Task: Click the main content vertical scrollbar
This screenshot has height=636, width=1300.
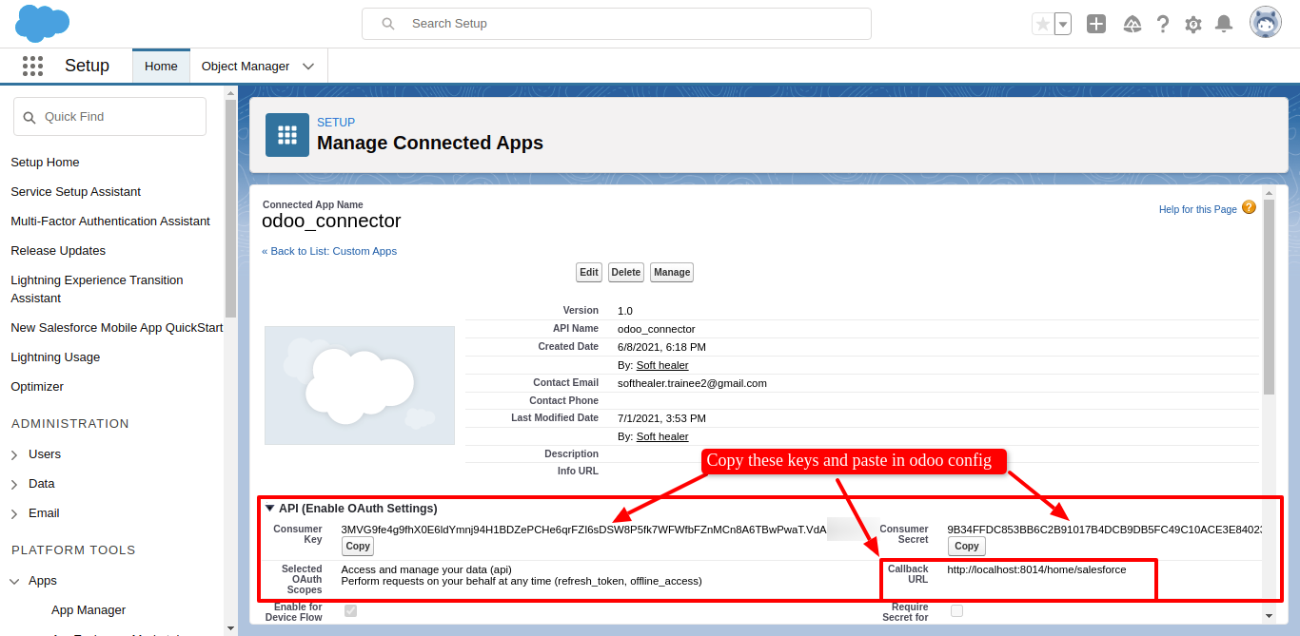Action: tap(1269, 297)
